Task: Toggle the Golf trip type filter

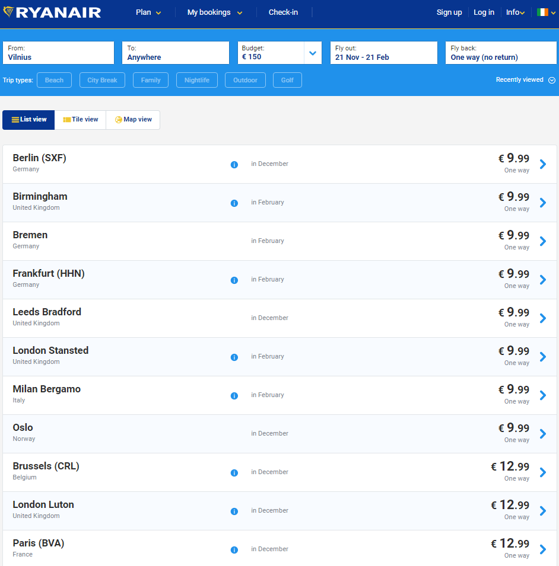Action: coord(287,80)
